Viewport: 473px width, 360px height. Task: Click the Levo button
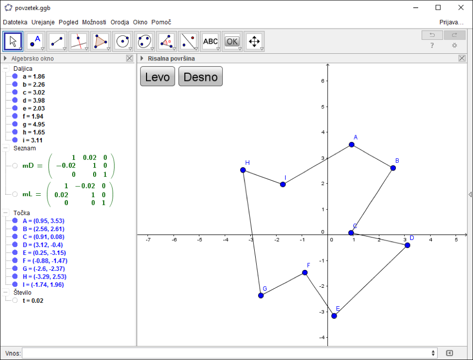pyautogui.click(x=158, y=77)
